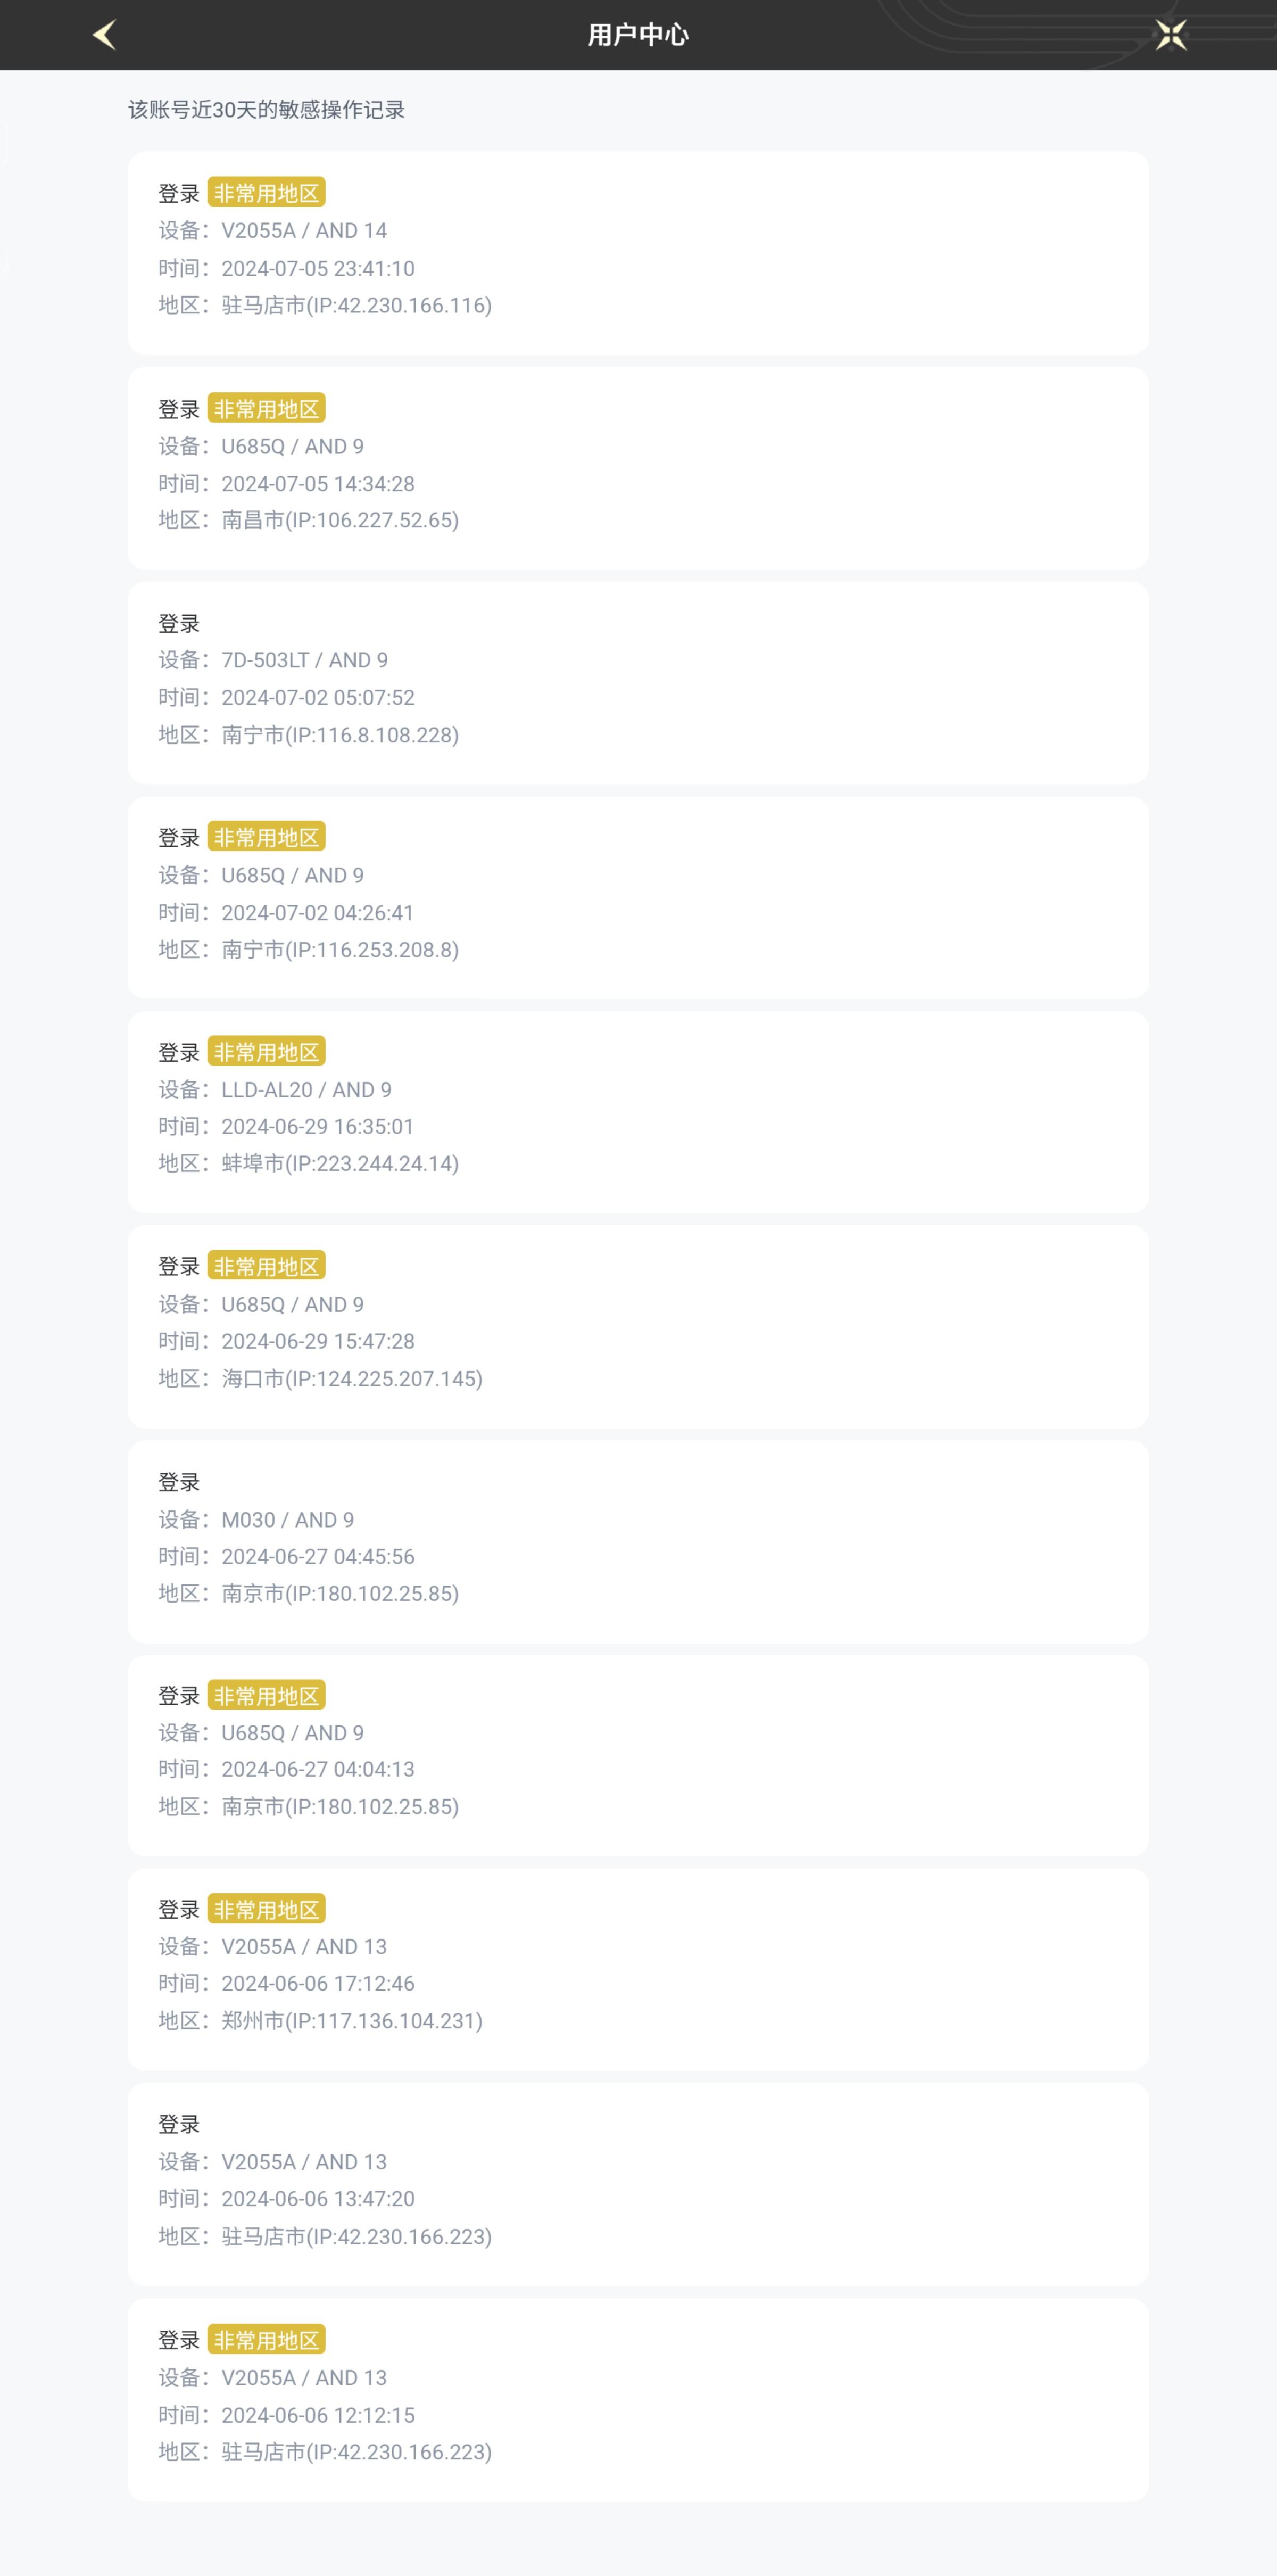Tap 非常用地区 label for 海口市 login

pyautogui.click(x=266, y=1266)
